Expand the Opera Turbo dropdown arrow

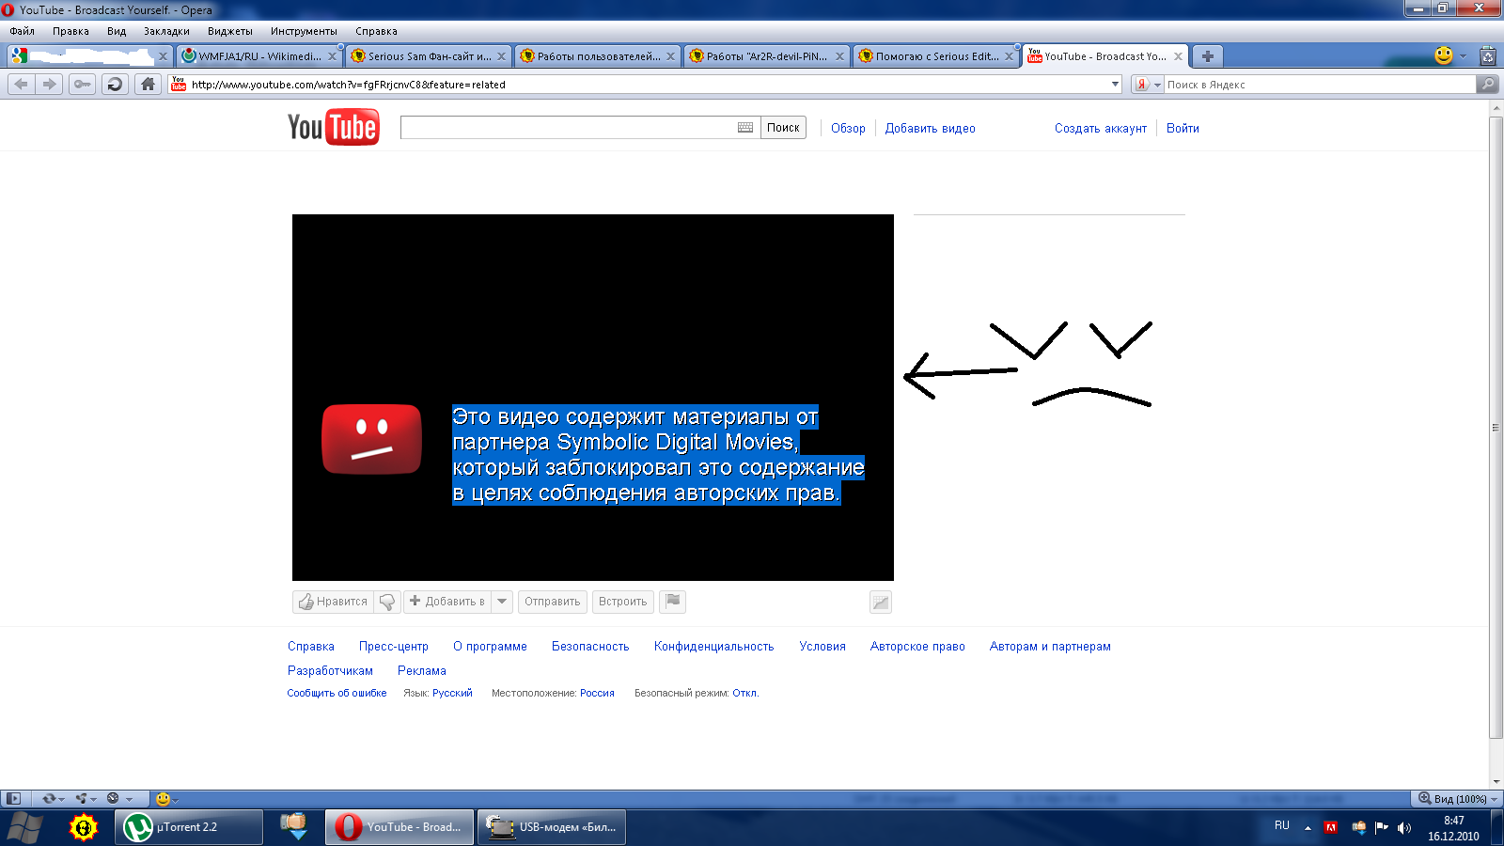[x=130, y=800]
